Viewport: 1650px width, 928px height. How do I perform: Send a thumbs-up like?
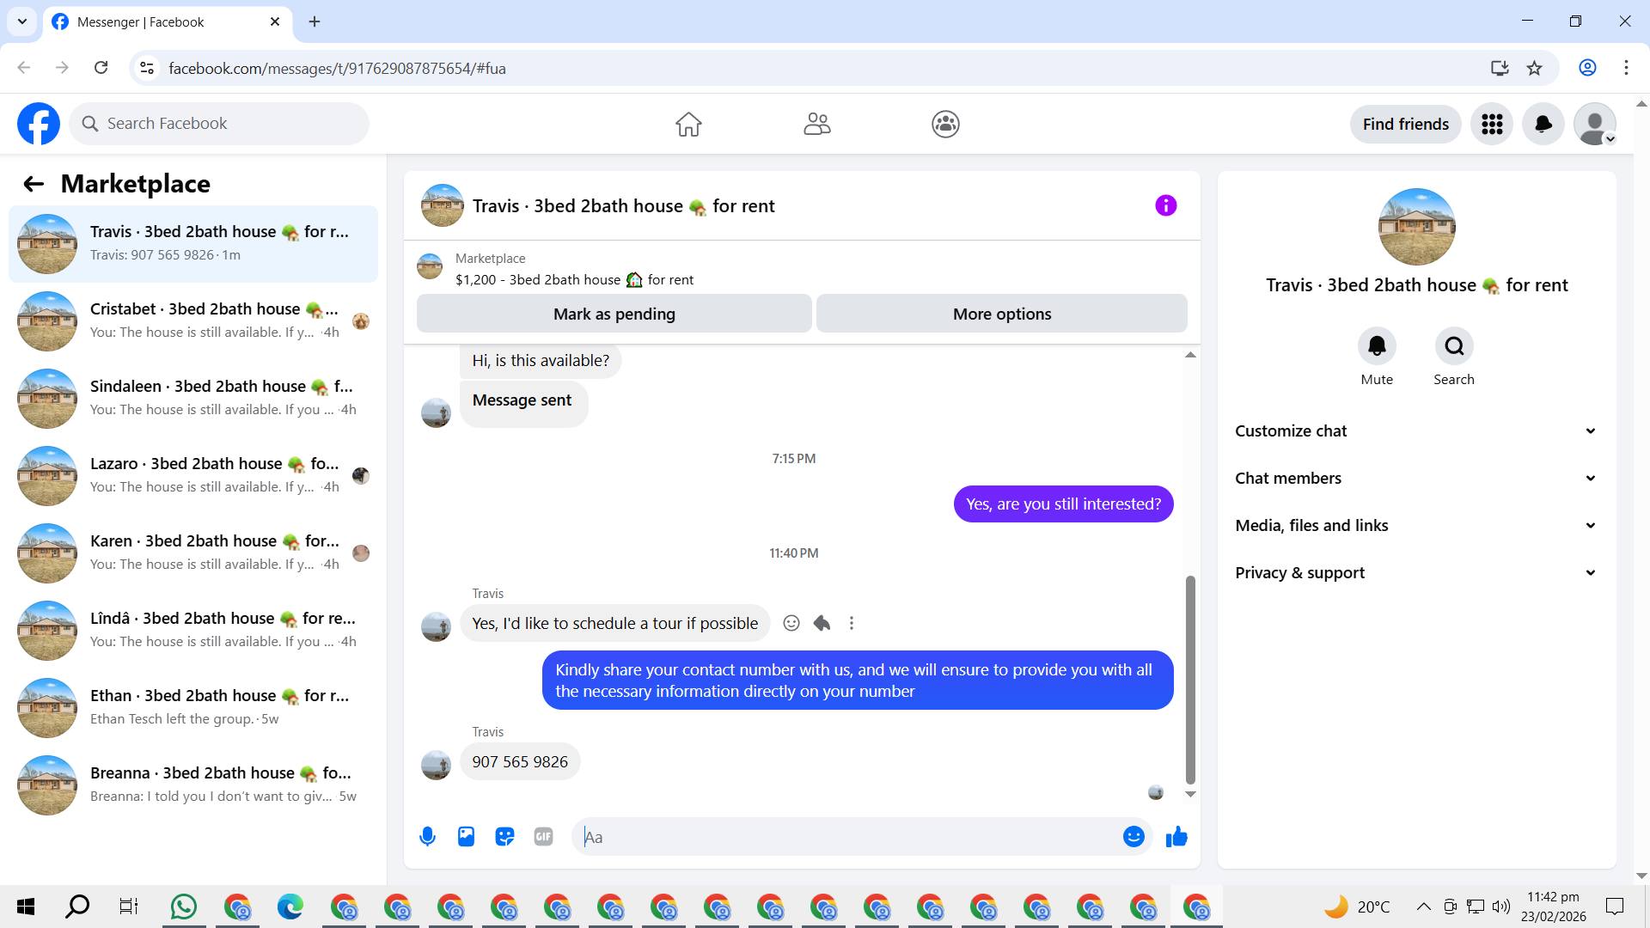pos(1176,836)
